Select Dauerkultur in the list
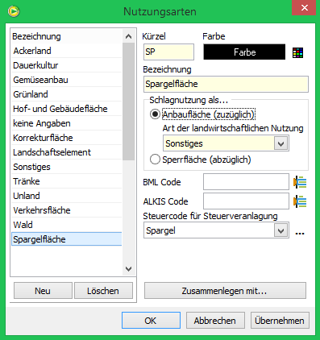Screen dimensions: 320x340 [x=66, y=65]
